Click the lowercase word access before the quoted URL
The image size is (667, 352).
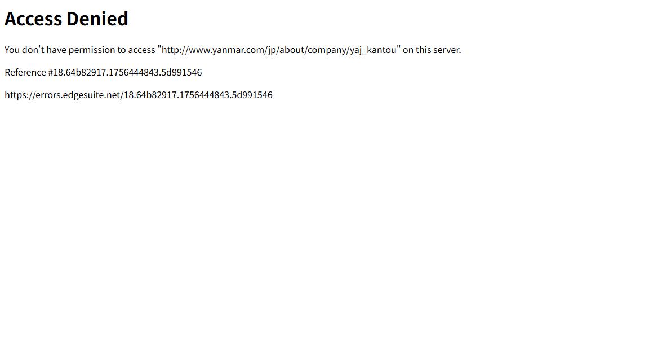141,50
